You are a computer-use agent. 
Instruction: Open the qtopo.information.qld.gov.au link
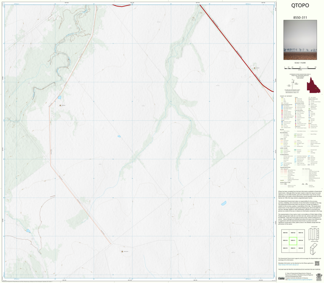(288, 264)
